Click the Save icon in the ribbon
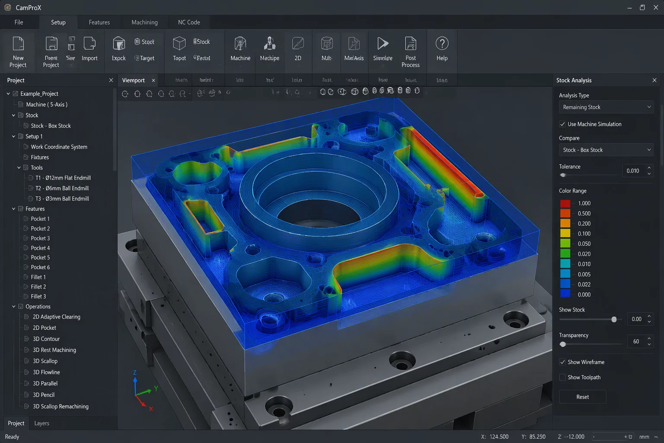 coord(71,44)
